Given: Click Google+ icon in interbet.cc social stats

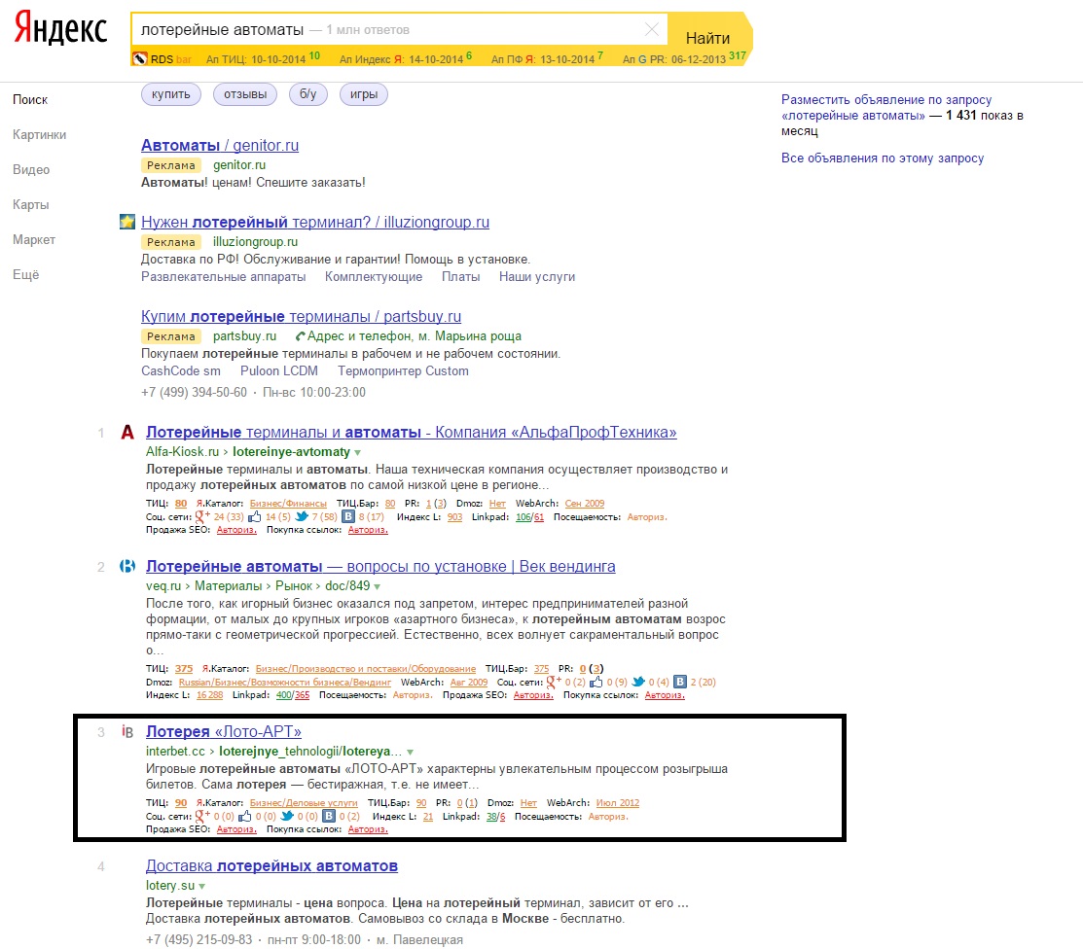Looking at the screenshot, I should pyautogui.click(x=202, y=816).
